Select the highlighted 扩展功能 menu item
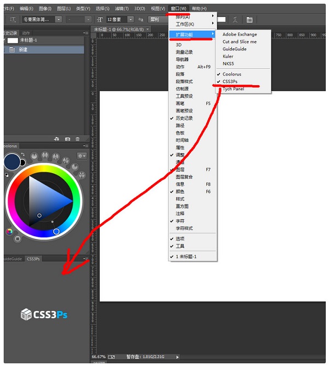This screenshot has height=367, width=329. [192, 35]
